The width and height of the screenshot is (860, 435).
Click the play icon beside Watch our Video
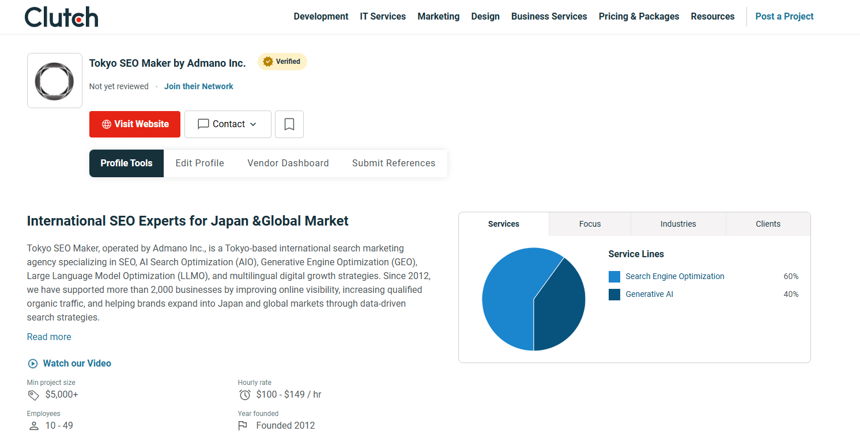(x=33, y=364)
